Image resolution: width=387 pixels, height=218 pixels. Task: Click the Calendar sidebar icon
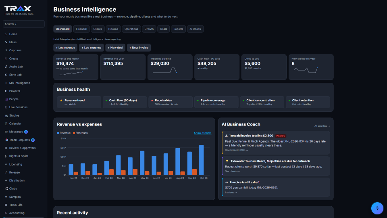point(6,124)
